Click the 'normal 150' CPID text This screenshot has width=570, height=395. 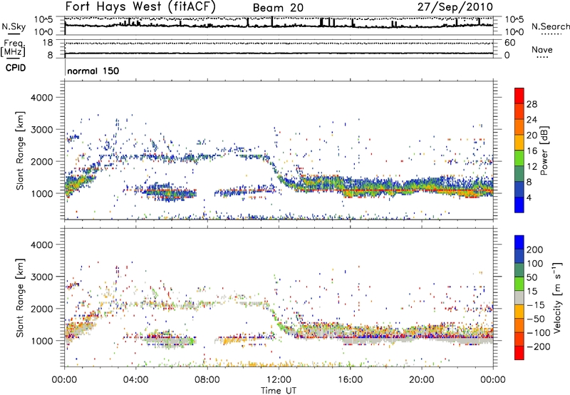pyautogui.click(x=93, y=71)
